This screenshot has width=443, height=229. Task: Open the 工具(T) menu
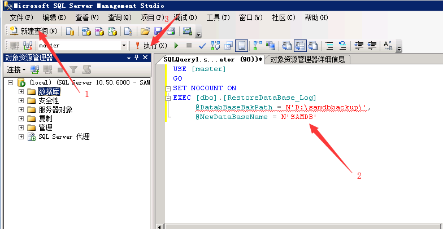pyautogui.click(x=218, y=17)
